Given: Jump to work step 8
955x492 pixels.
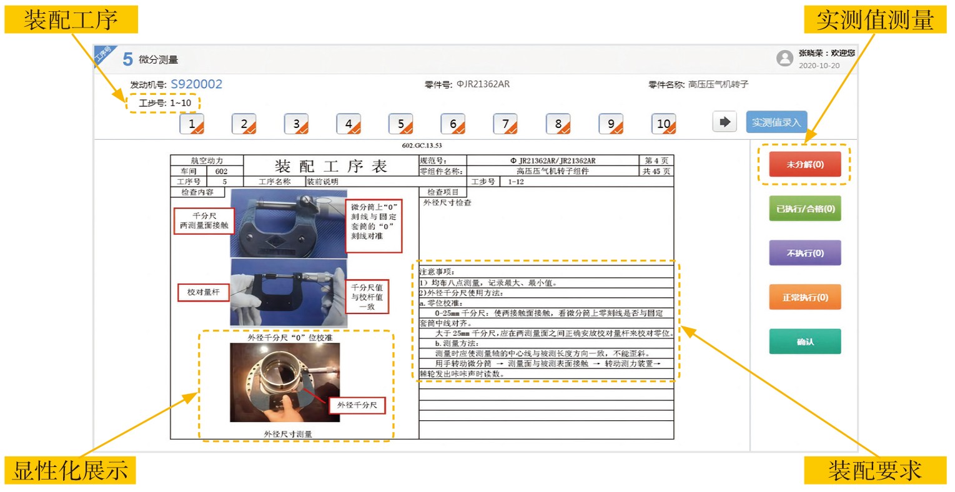Looking at the screenshot, I should click(558, 124).
